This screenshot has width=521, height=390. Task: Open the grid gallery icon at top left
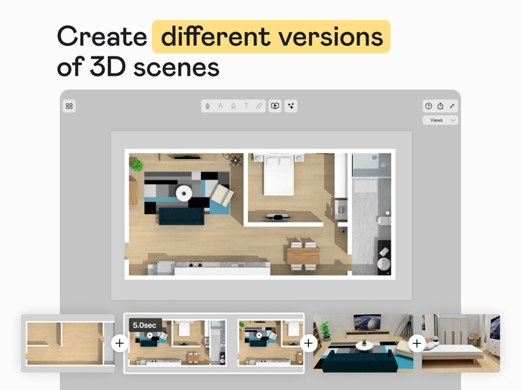click(69, 106)
